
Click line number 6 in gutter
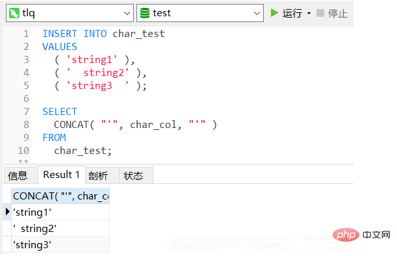click(x=27, y=99)
